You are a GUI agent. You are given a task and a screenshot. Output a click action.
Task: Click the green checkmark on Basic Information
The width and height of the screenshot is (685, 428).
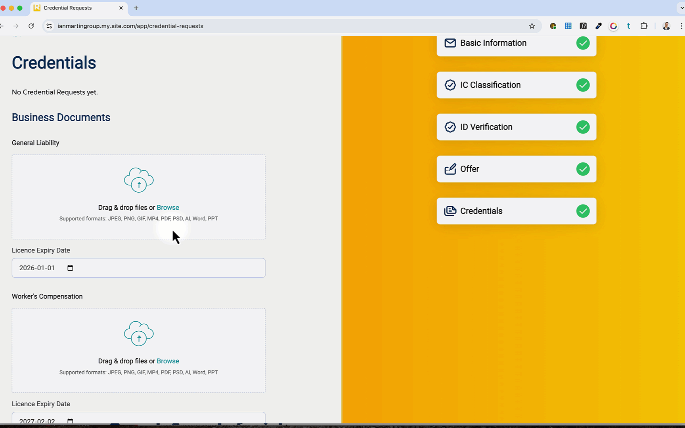[583, 43]
